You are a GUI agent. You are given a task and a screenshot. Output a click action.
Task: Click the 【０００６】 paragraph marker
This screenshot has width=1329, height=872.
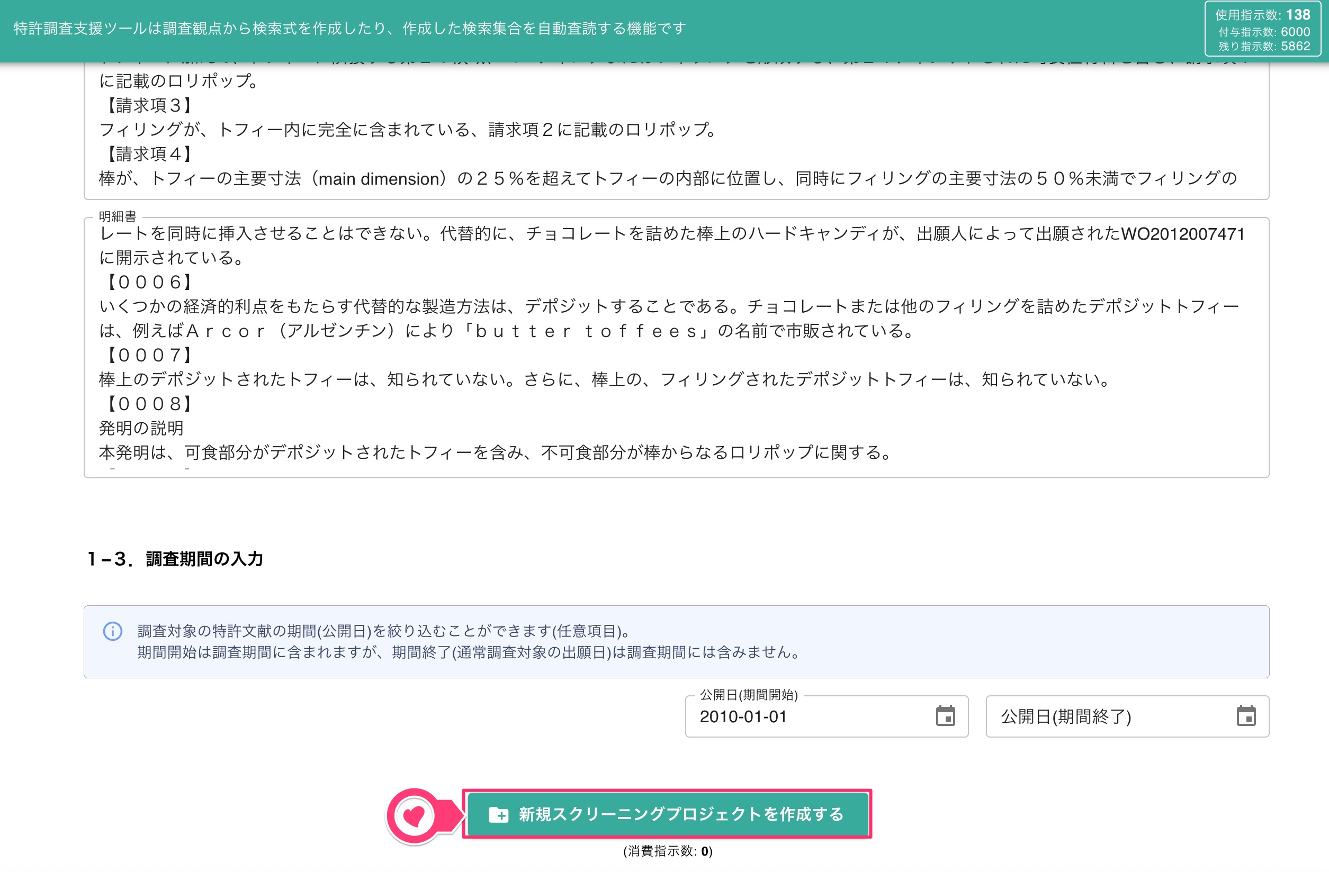[x=148, y=283]
